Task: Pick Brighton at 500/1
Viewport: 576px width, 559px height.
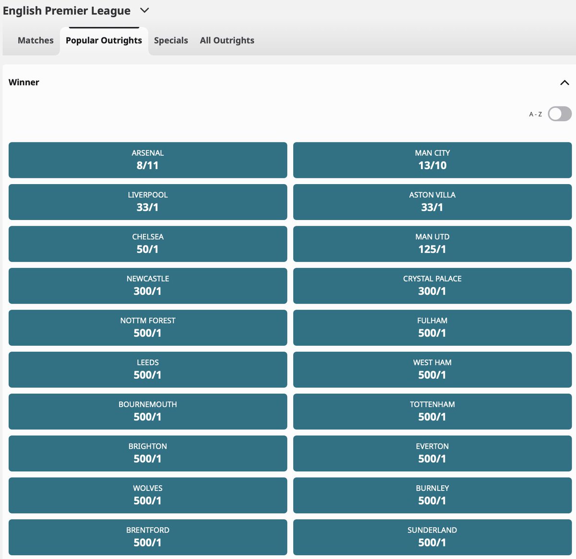Action: pos(148,454)
